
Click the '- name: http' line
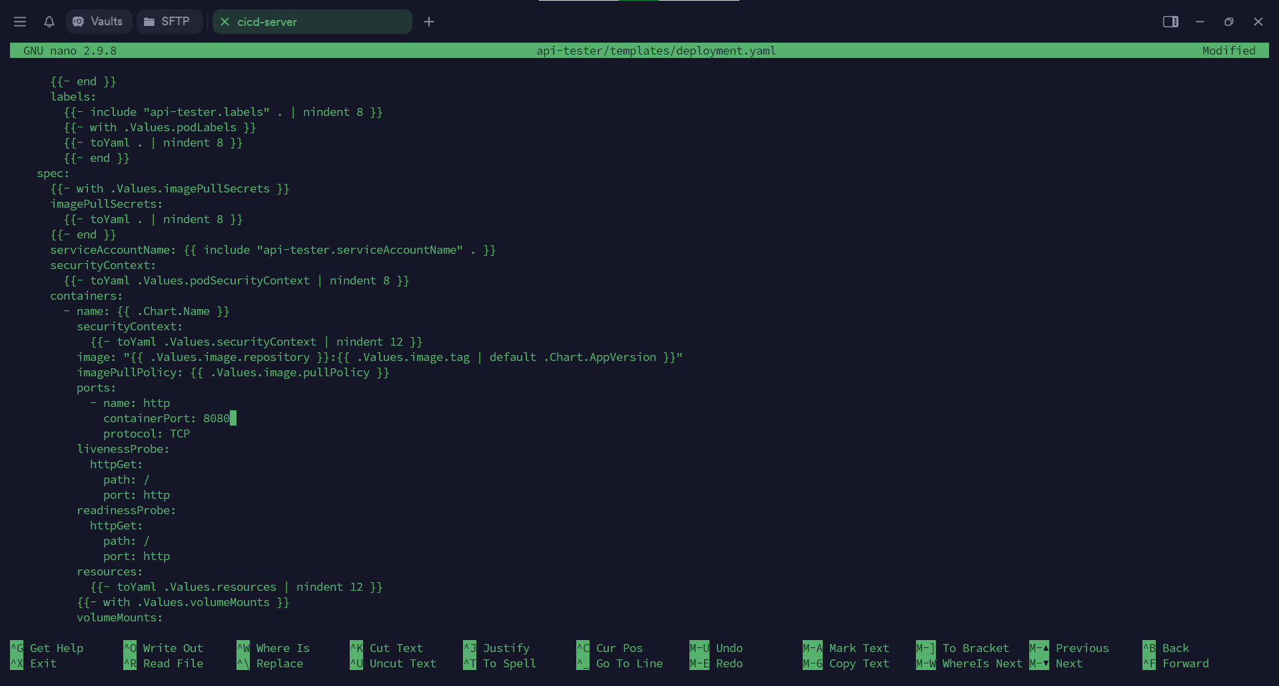[130, 403]
